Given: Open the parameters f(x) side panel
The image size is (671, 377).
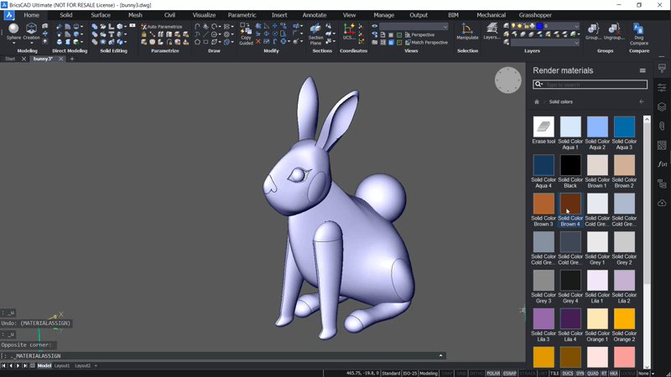Looking at the screenshot, I should (662, 164).
